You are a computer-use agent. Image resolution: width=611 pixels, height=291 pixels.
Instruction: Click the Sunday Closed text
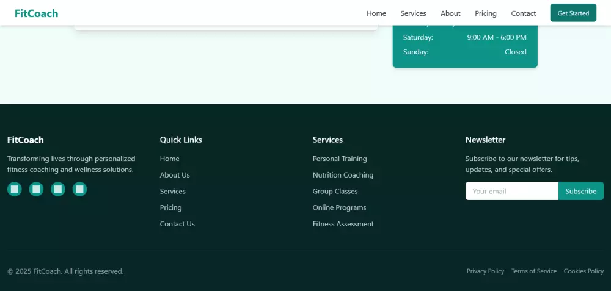click(x=516, y=52)
